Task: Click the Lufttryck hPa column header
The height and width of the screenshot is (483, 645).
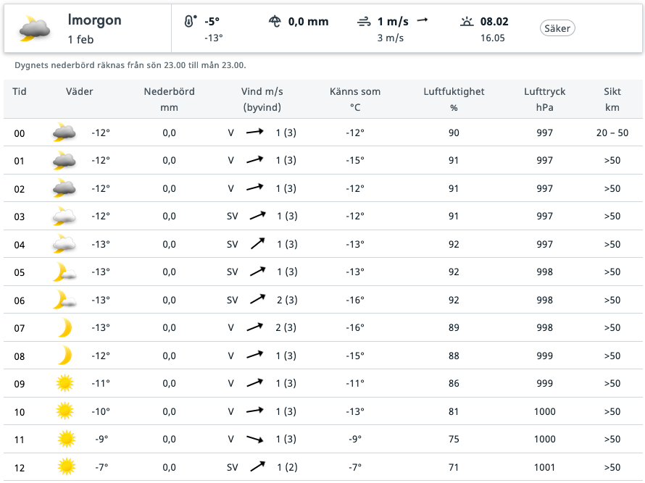Action: click(545, 99)
